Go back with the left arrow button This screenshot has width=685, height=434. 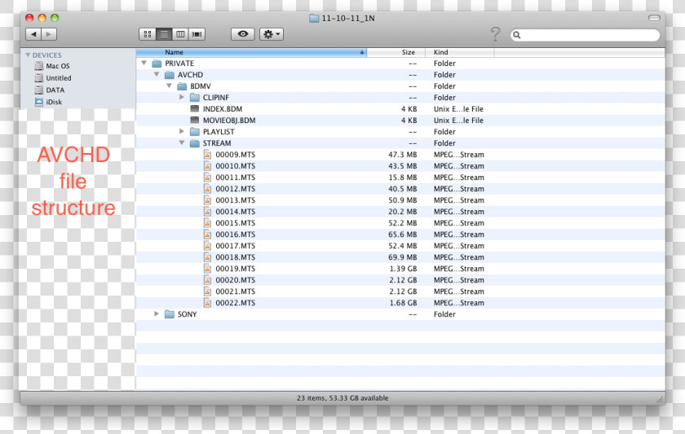click(x=33, y=34)
